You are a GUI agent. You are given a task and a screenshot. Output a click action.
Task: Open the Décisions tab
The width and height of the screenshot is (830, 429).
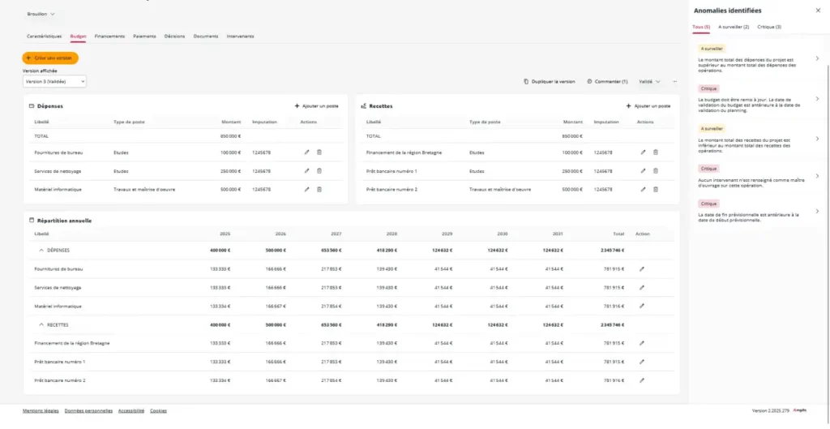[x=175, y=36]
